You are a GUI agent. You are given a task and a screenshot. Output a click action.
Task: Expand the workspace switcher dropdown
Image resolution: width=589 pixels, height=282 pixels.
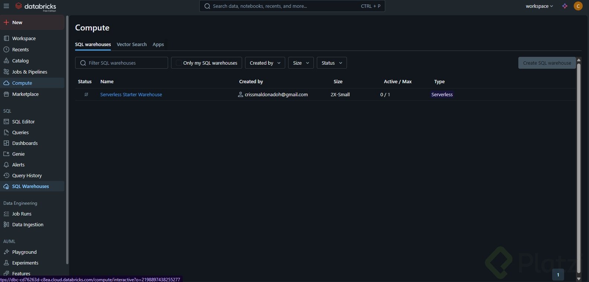[539, 6]
